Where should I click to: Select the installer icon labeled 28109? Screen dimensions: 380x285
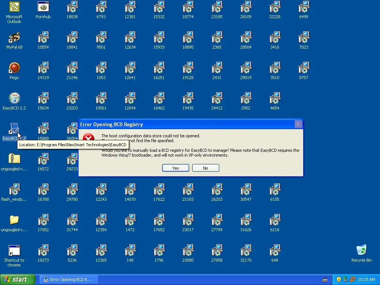(246, 7)
